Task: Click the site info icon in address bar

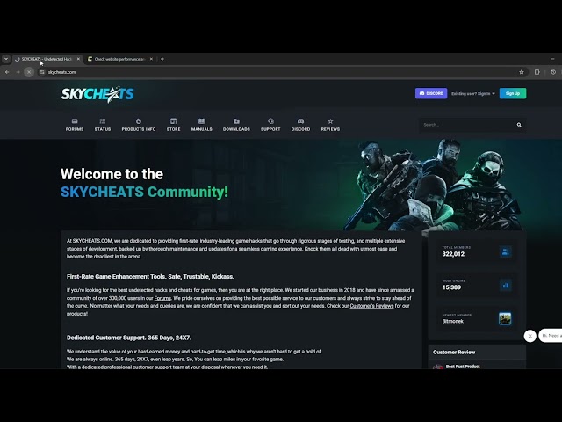Action: tap(42, 72)
